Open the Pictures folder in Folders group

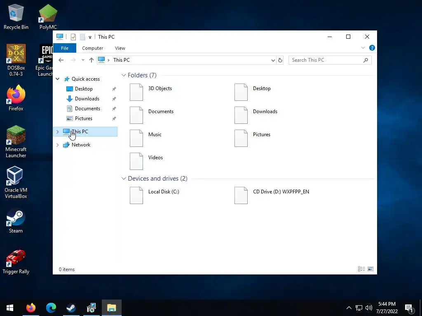[x=253, y=138]
